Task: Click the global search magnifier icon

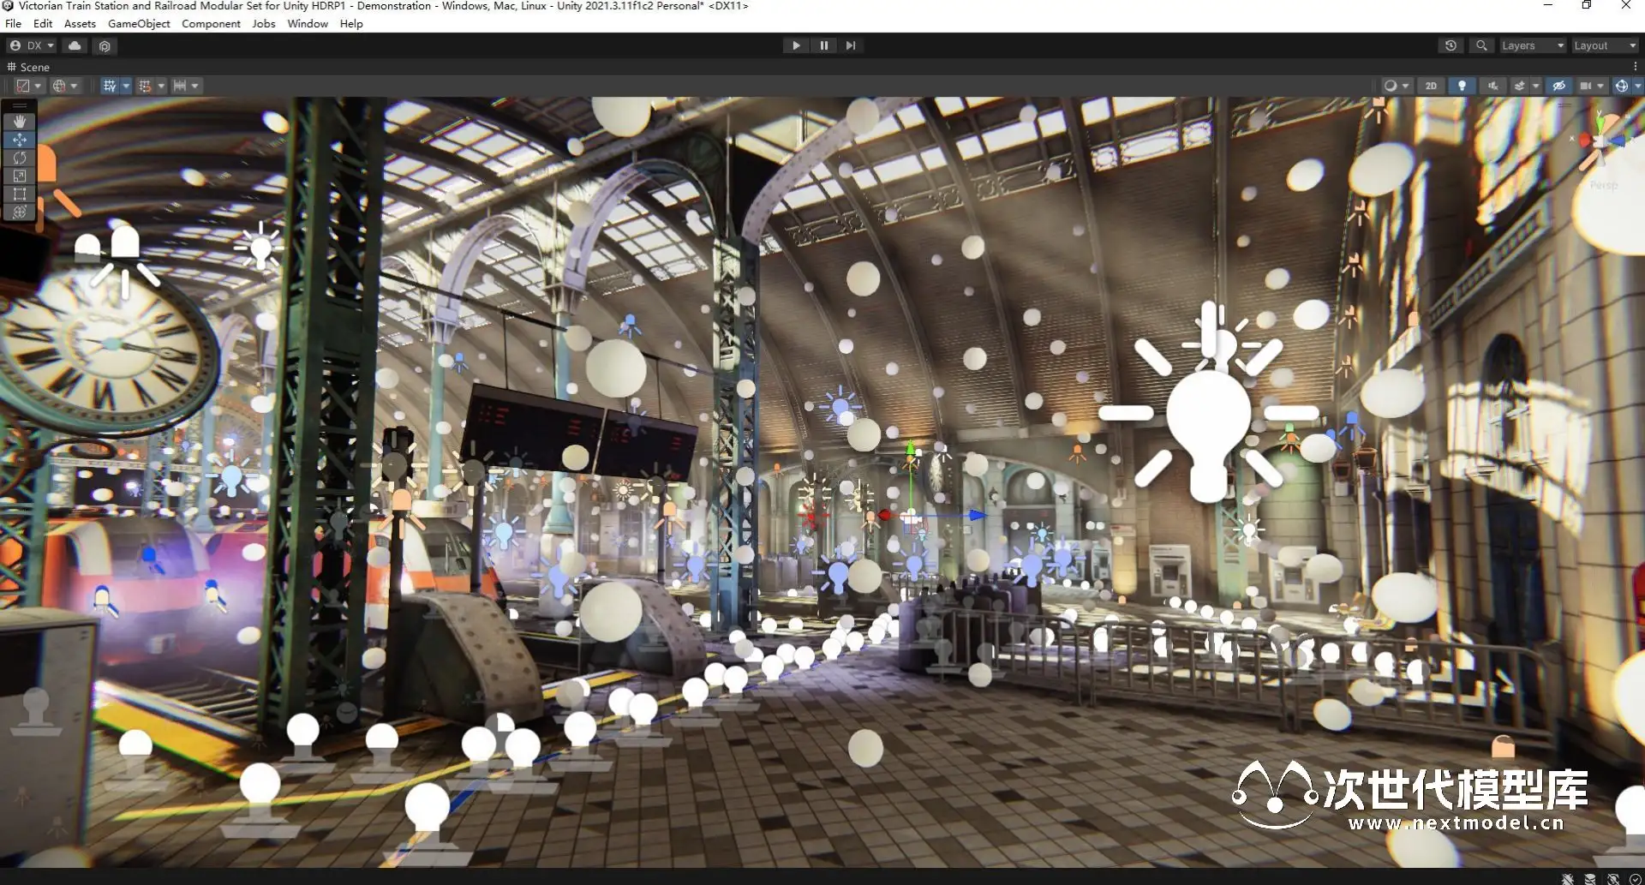Action: [x=1481, y=45]
